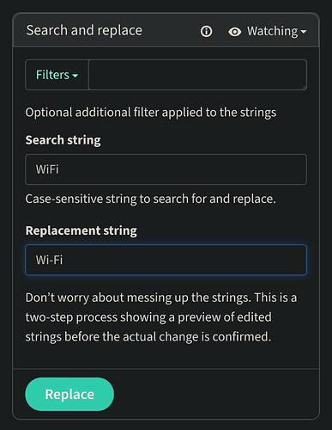Click the small caret next to Filters
Viewport: 332px width, 430px height.
coord(75,76)
